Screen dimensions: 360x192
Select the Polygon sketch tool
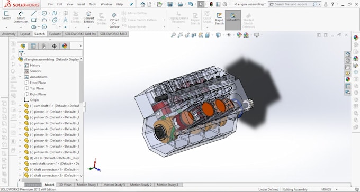tap(44, 27)
